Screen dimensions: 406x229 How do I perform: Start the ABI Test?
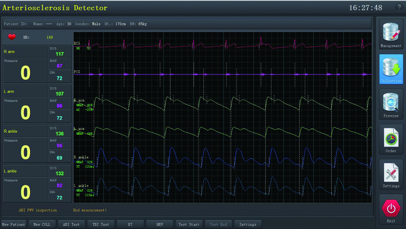[71, 224]
